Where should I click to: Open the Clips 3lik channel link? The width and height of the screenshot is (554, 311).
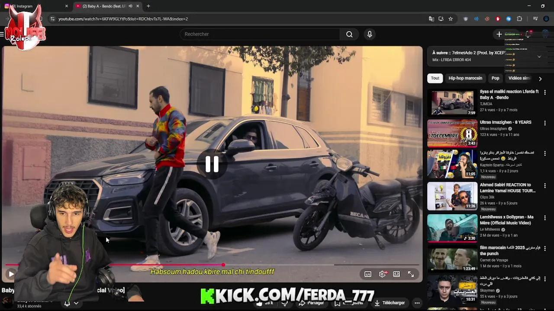tap(487, 197)
